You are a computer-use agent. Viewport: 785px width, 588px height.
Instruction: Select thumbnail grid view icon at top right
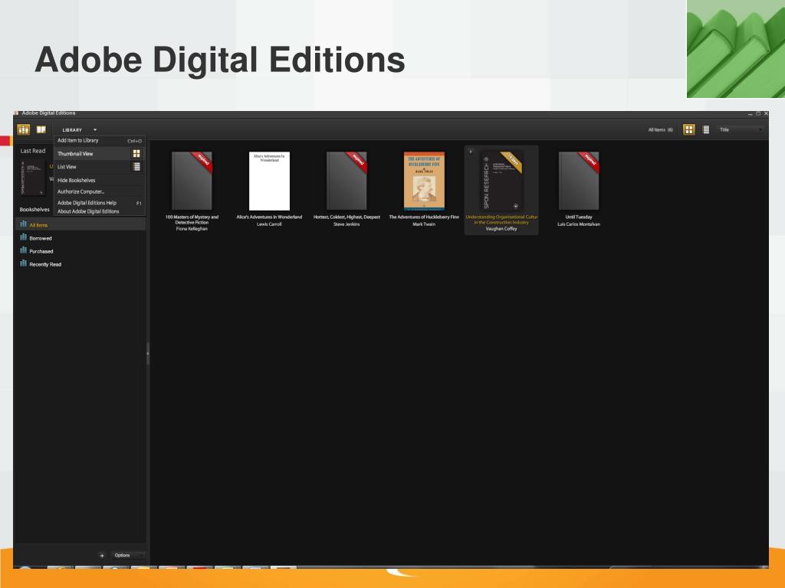(x=689, y=129)
